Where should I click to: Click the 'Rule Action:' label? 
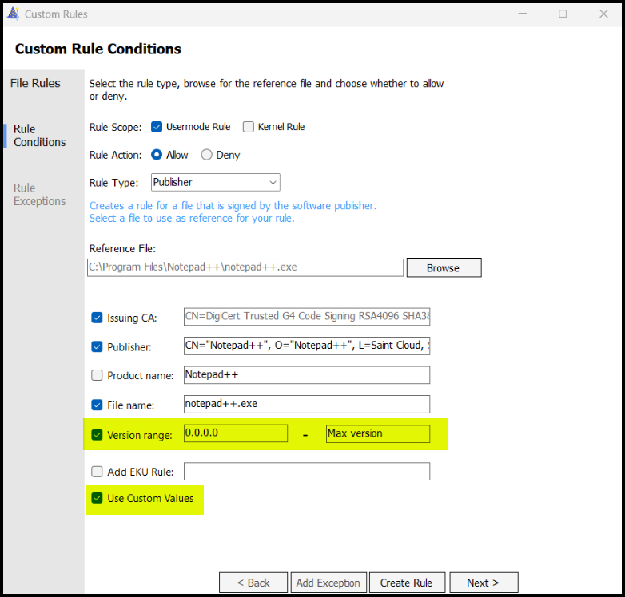point(116,155)
